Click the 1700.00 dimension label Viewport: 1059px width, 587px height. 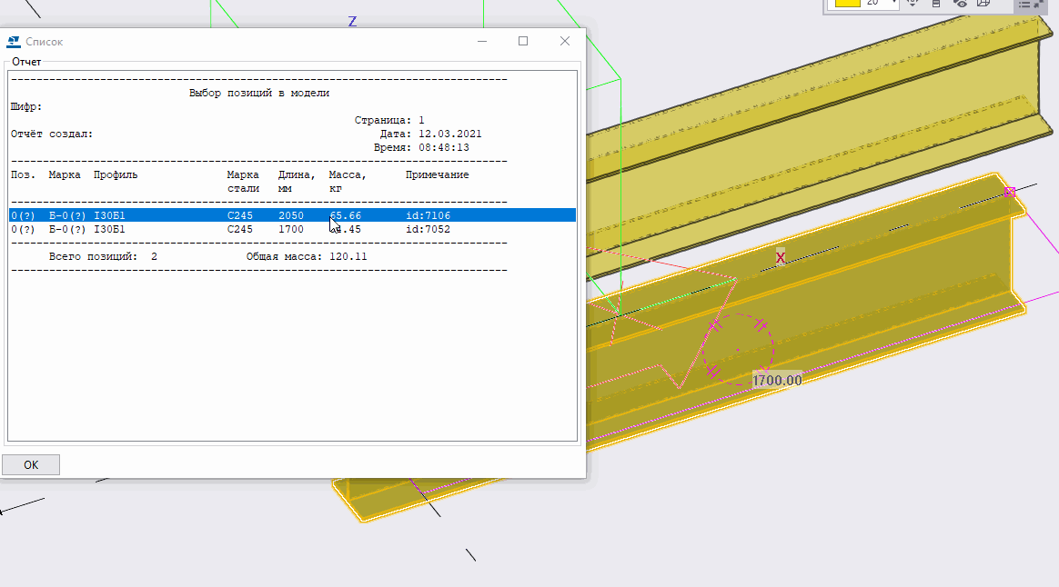click(x=777, y=380)
